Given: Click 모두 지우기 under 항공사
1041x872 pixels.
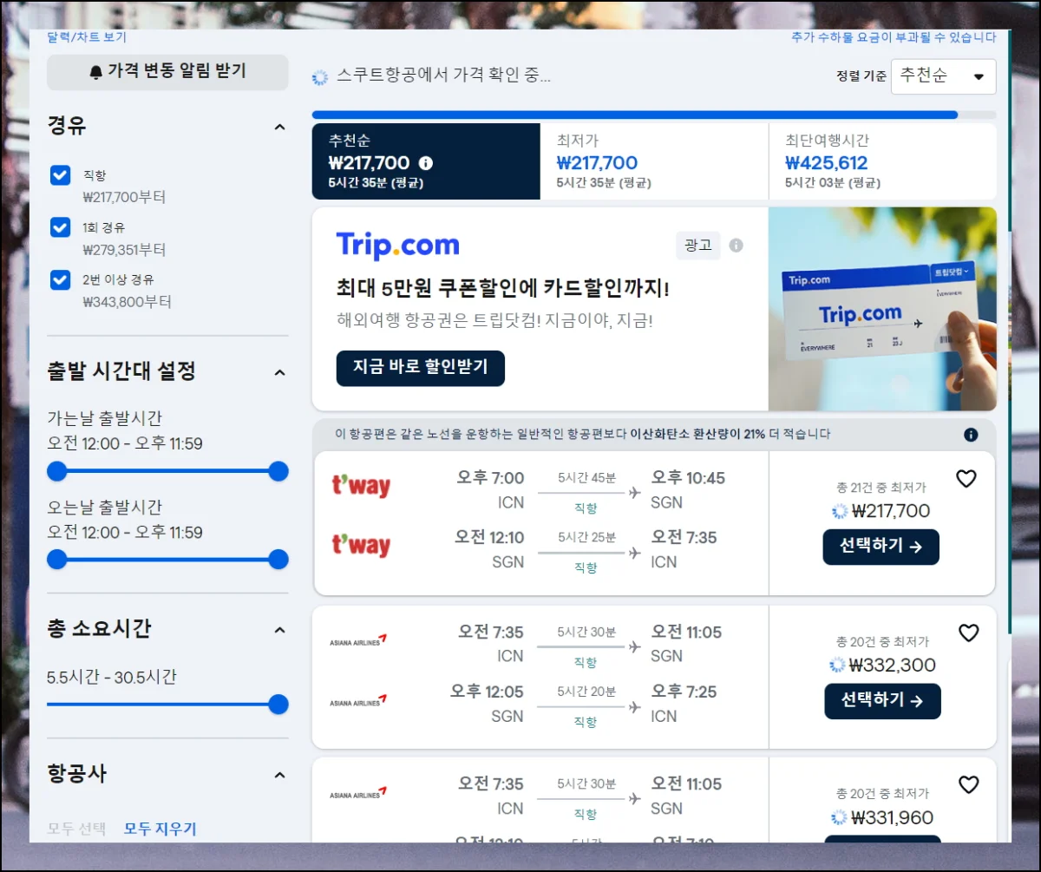Looking at the screenshot, I should (x=160, y=829).
